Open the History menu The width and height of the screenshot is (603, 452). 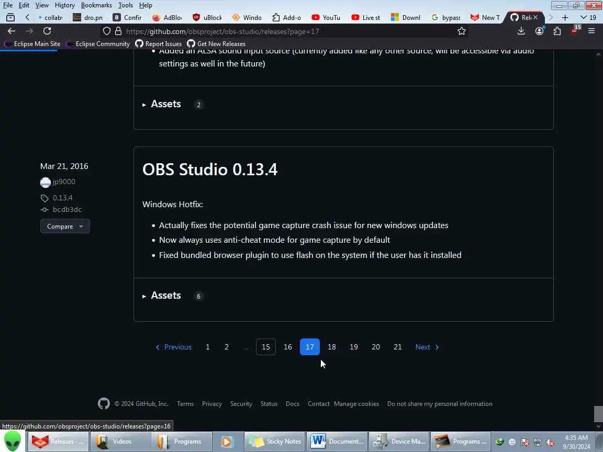coord(64,5)
